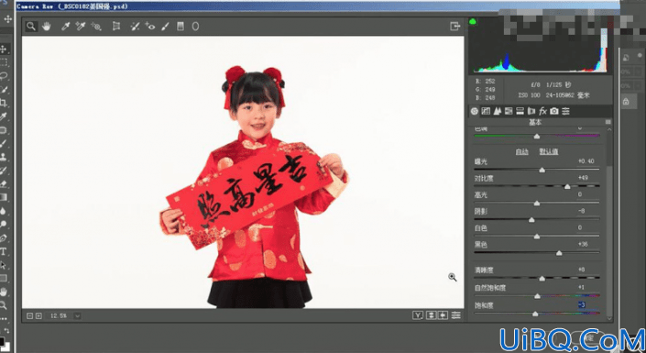Click the 自动 auto link
Viewport: 646px width, 353px height.
[x=522, y=152]
